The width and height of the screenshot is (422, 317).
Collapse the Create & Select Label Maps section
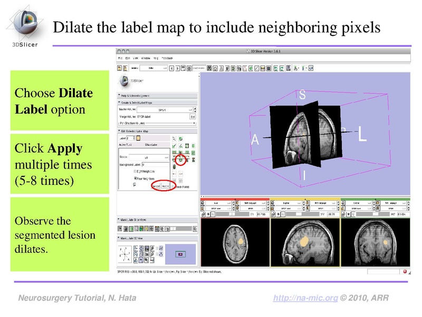[x=119, y=102]
